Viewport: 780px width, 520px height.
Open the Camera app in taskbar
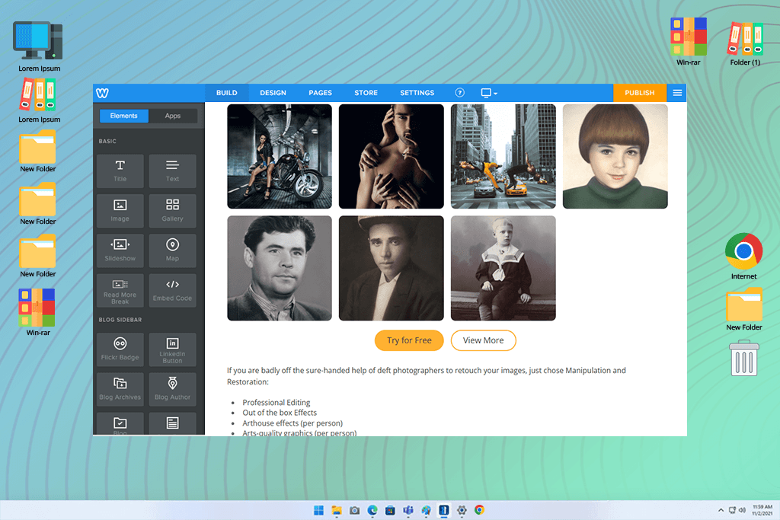click(355, 510)
